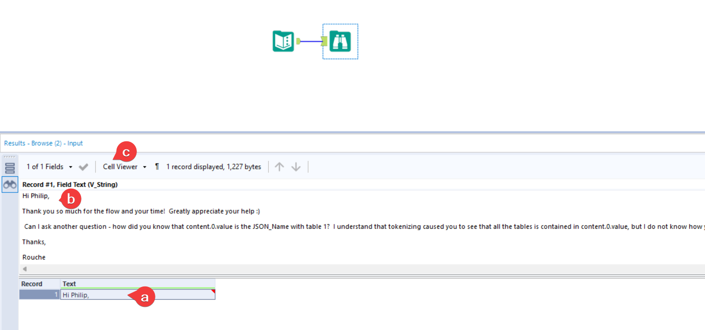Go to the next record with the down arrow
The image size is (705, 330).
[296, 166]
